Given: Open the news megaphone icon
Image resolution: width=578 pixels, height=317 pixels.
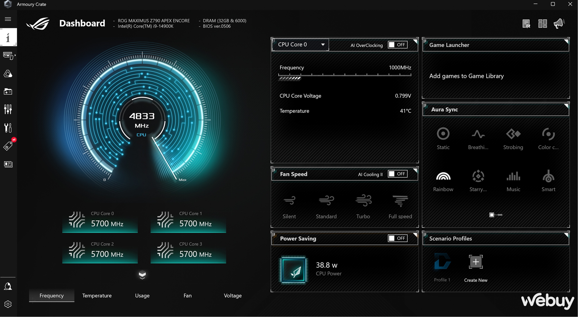Looking at the screenshot, I should (559, 23).
